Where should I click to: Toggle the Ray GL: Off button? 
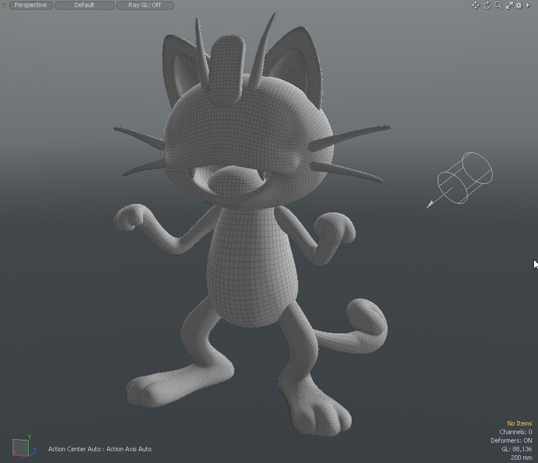145,5
